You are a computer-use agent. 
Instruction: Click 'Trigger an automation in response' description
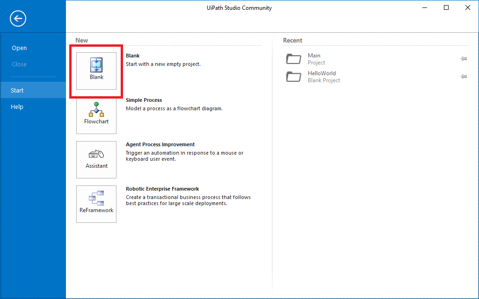[x=184, y=156]
